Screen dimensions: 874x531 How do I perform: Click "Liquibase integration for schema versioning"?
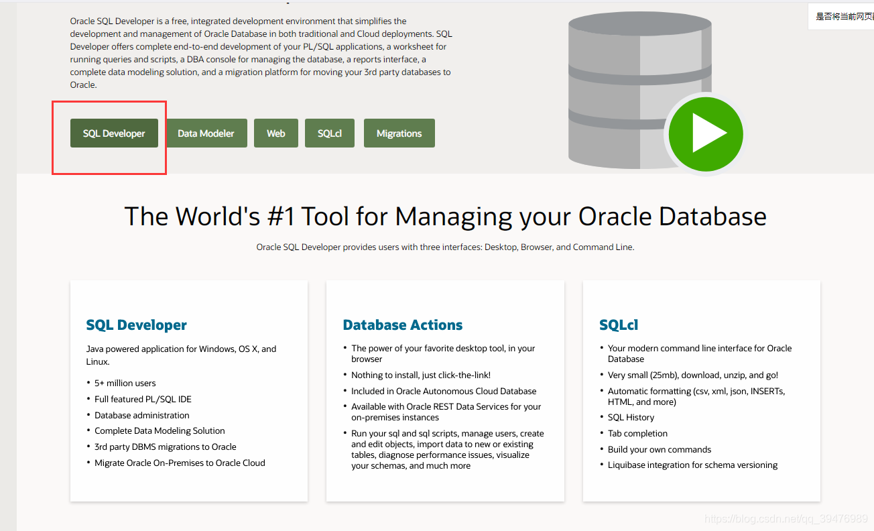pos(693,465)
